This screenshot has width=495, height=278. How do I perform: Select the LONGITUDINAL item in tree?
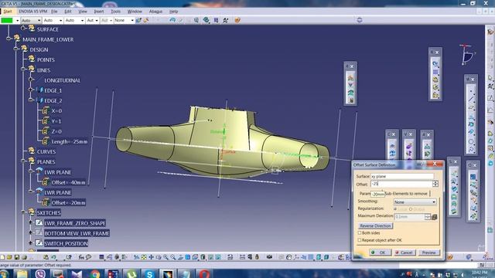point(62,80)
